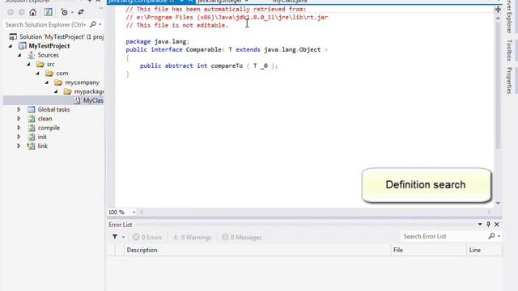Expand the init task node
The image size is (518, 291).
click(19, 137)
